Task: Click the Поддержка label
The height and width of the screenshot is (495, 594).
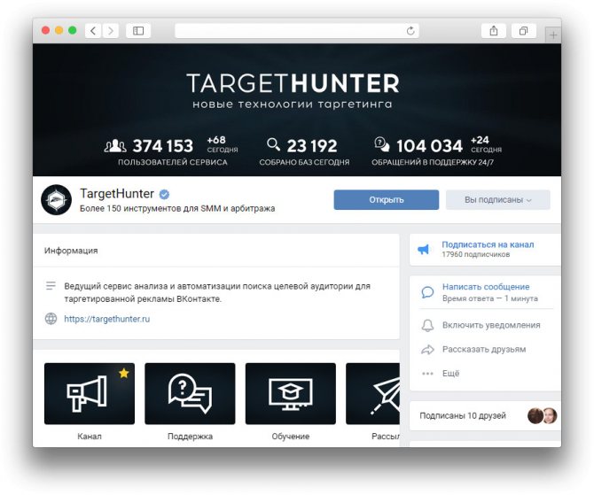Action: click(x=191, y=437)
